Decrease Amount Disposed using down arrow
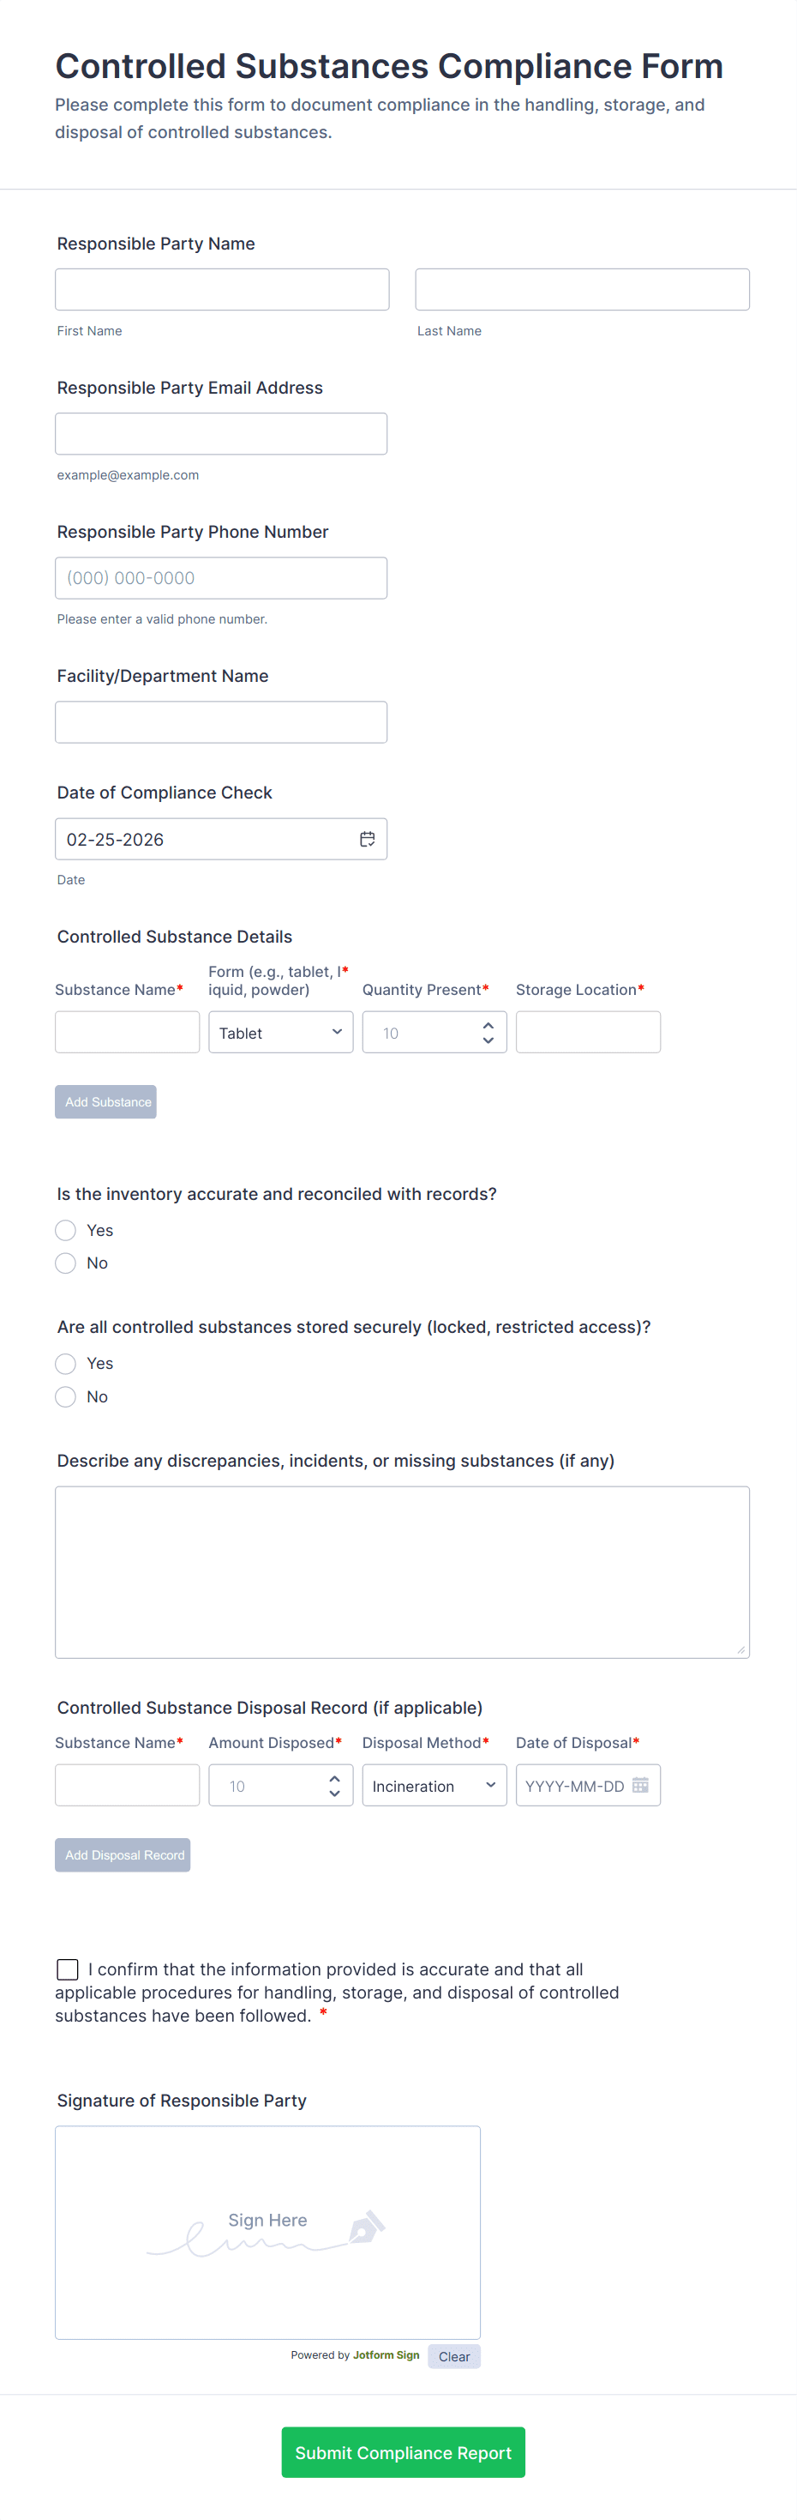The height and width of the screenshot is (2520, 797). point(334,1794)
